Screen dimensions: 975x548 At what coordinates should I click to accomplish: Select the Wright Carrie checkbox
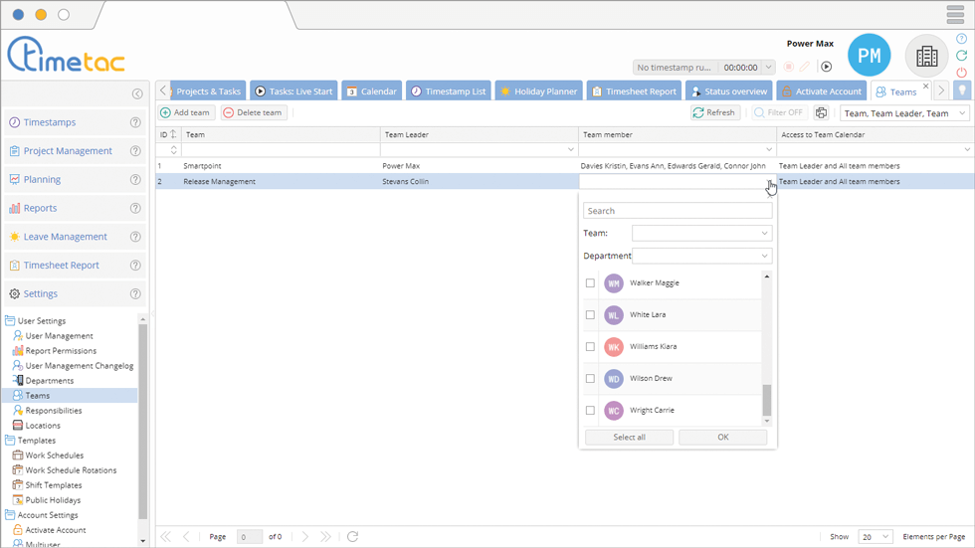click(590, 411)
